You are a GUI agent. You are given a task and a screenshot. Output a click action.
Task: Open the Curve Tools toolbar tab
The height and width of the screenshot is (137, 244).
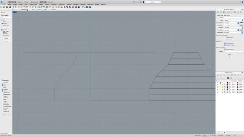54,5
